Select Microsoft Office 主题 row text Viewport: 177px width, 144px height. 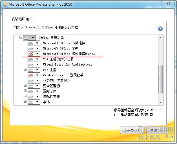coord(61,49)
